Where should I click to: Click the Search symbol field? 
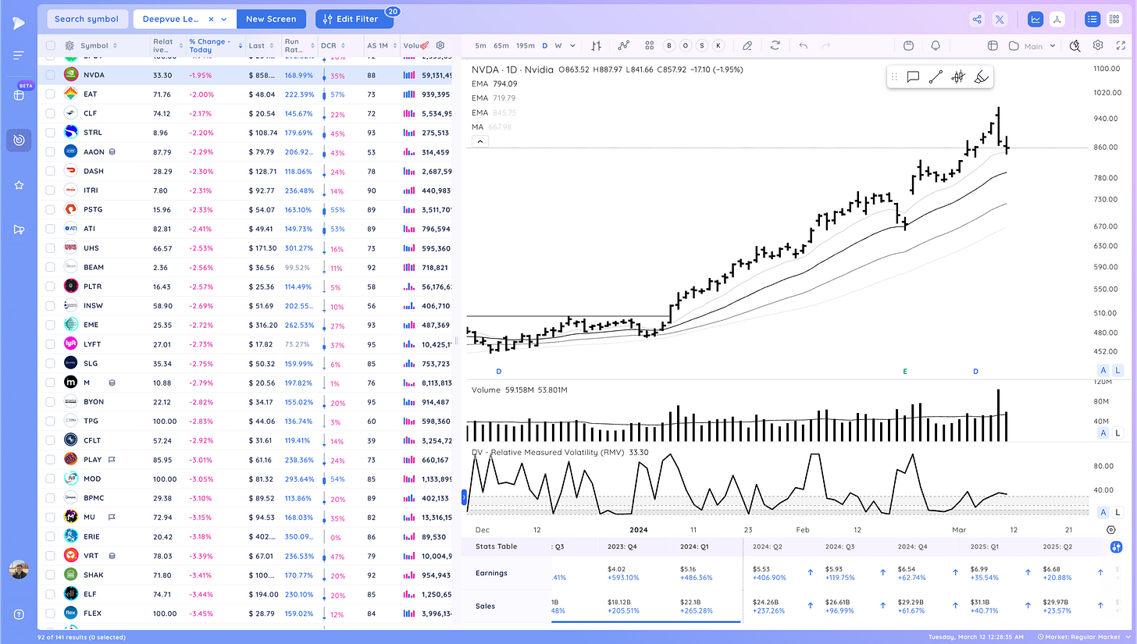(x=87, y=19)
